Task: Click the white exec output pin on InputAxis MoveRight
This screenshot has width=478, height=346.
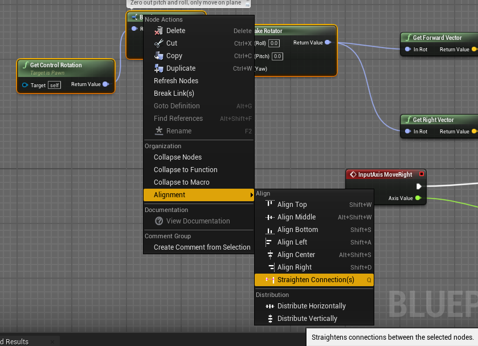Action: (419, 186)
